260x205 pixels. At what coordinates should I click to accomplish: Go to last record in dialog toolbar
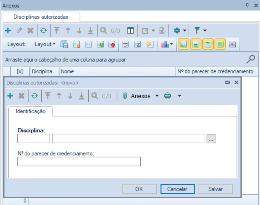[81, 96]
